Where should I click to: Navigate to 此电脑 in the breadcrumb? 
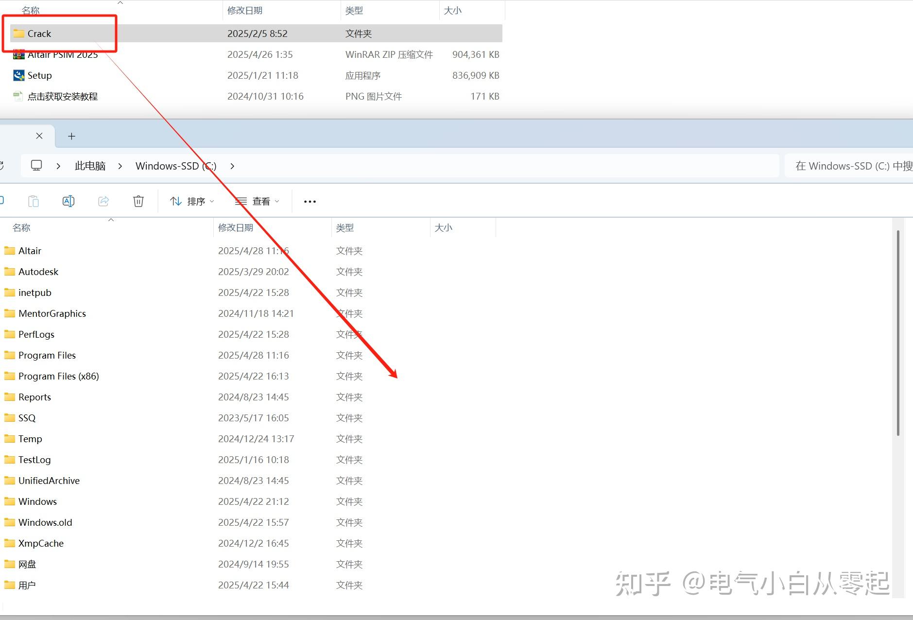click(x=89, y=166)
